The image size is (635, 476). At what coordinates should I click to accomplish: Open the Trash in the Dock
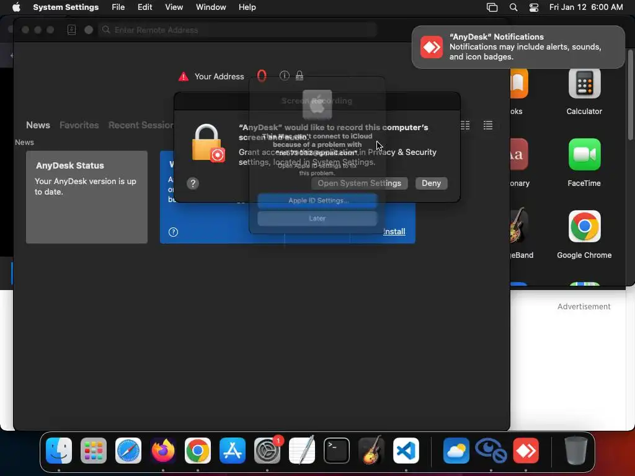pos(575,451)
